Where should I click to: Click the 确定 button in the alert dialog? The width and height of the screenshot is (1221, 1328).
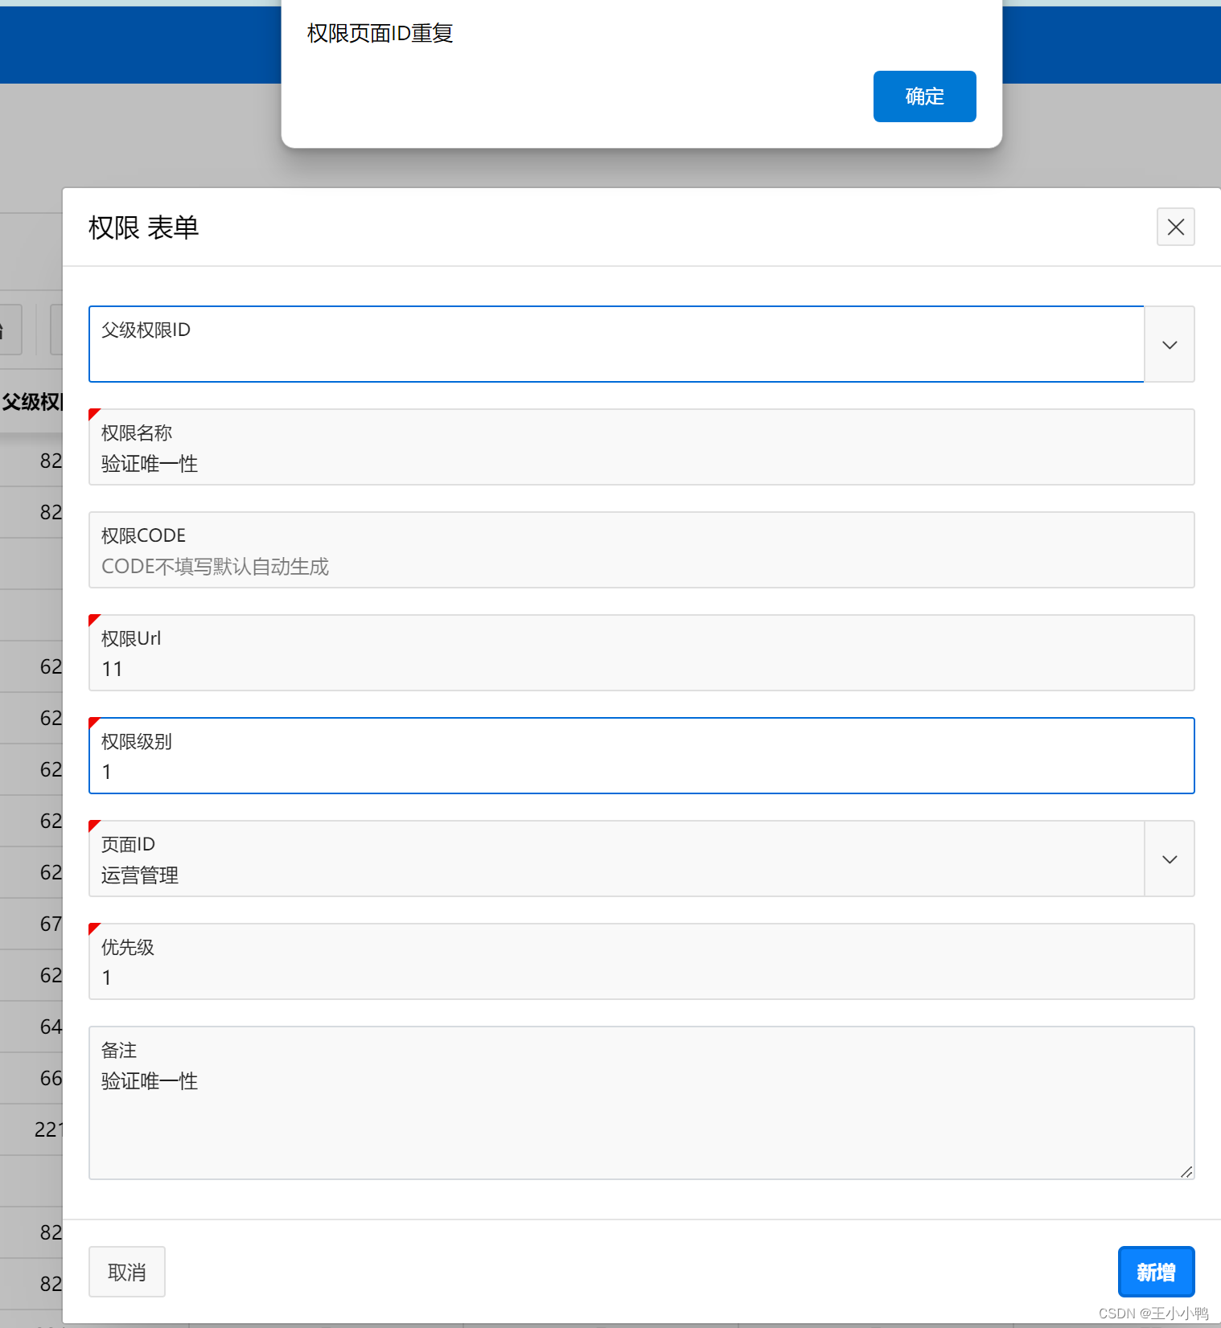click(924, 96)
